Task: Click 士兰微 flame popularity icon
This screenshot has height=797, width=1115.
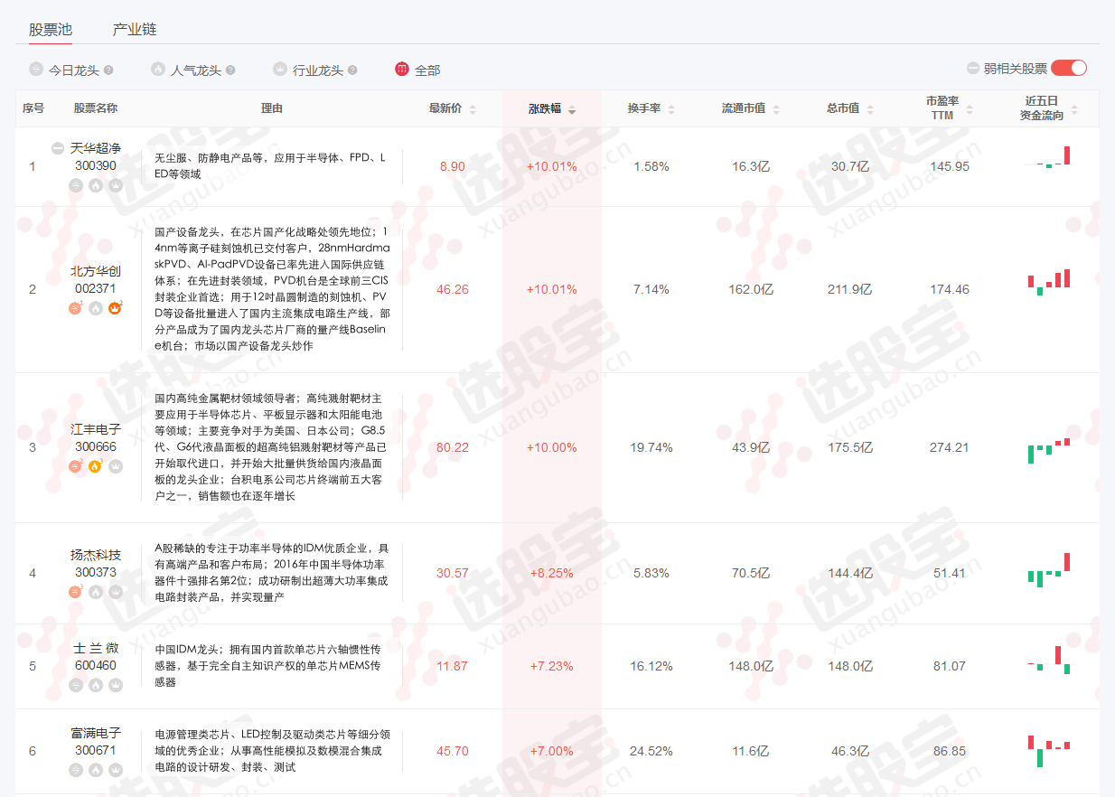Action: (x=96, y=685)
